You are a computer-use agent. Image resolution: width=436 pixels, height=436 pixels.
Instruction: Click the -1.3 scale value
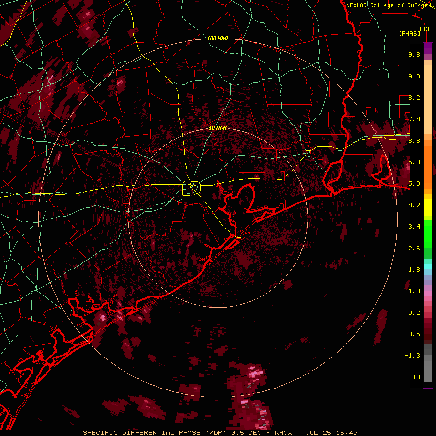point(412,356)
